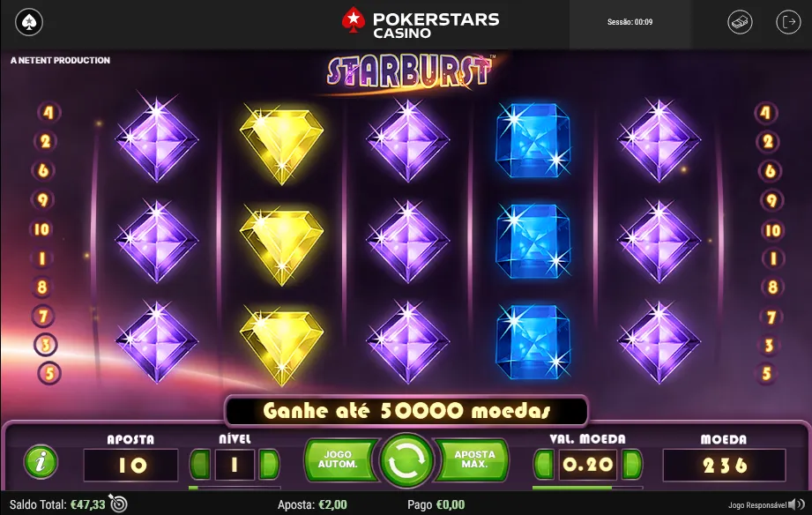The height and width of the screenshot is (515, 812).
Task: Increase the Nível bet level
Action: 269,464
